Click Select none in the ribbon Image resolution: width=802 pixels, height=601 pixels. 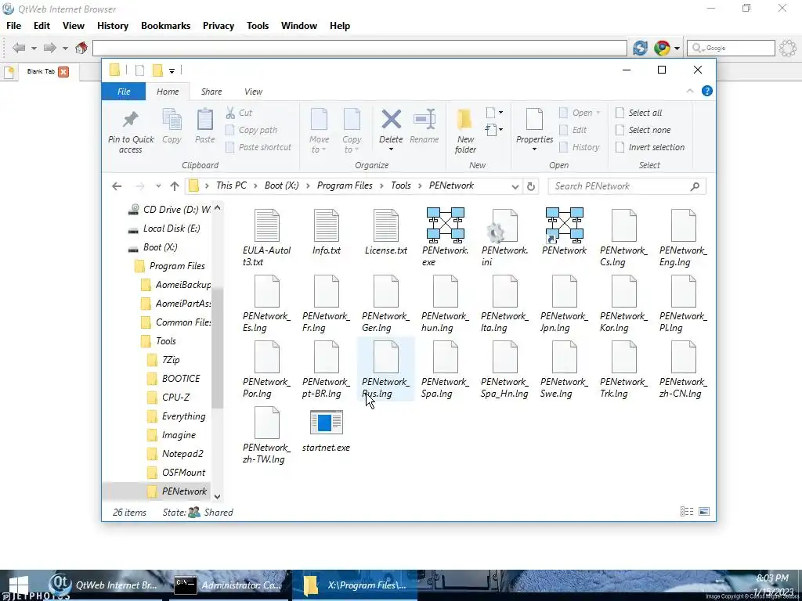pyautogui.click(x=643, y=130)
